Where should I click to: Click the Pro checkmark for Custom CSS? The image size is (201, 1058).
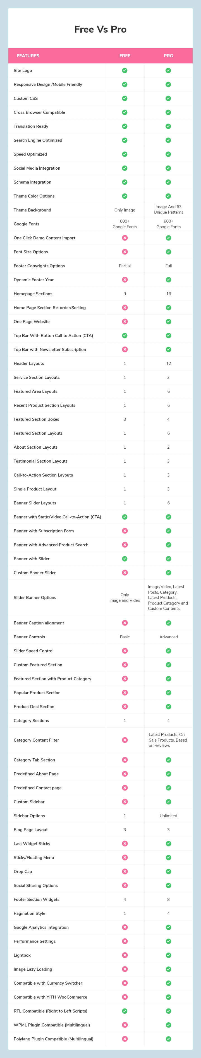click(168, 98)
